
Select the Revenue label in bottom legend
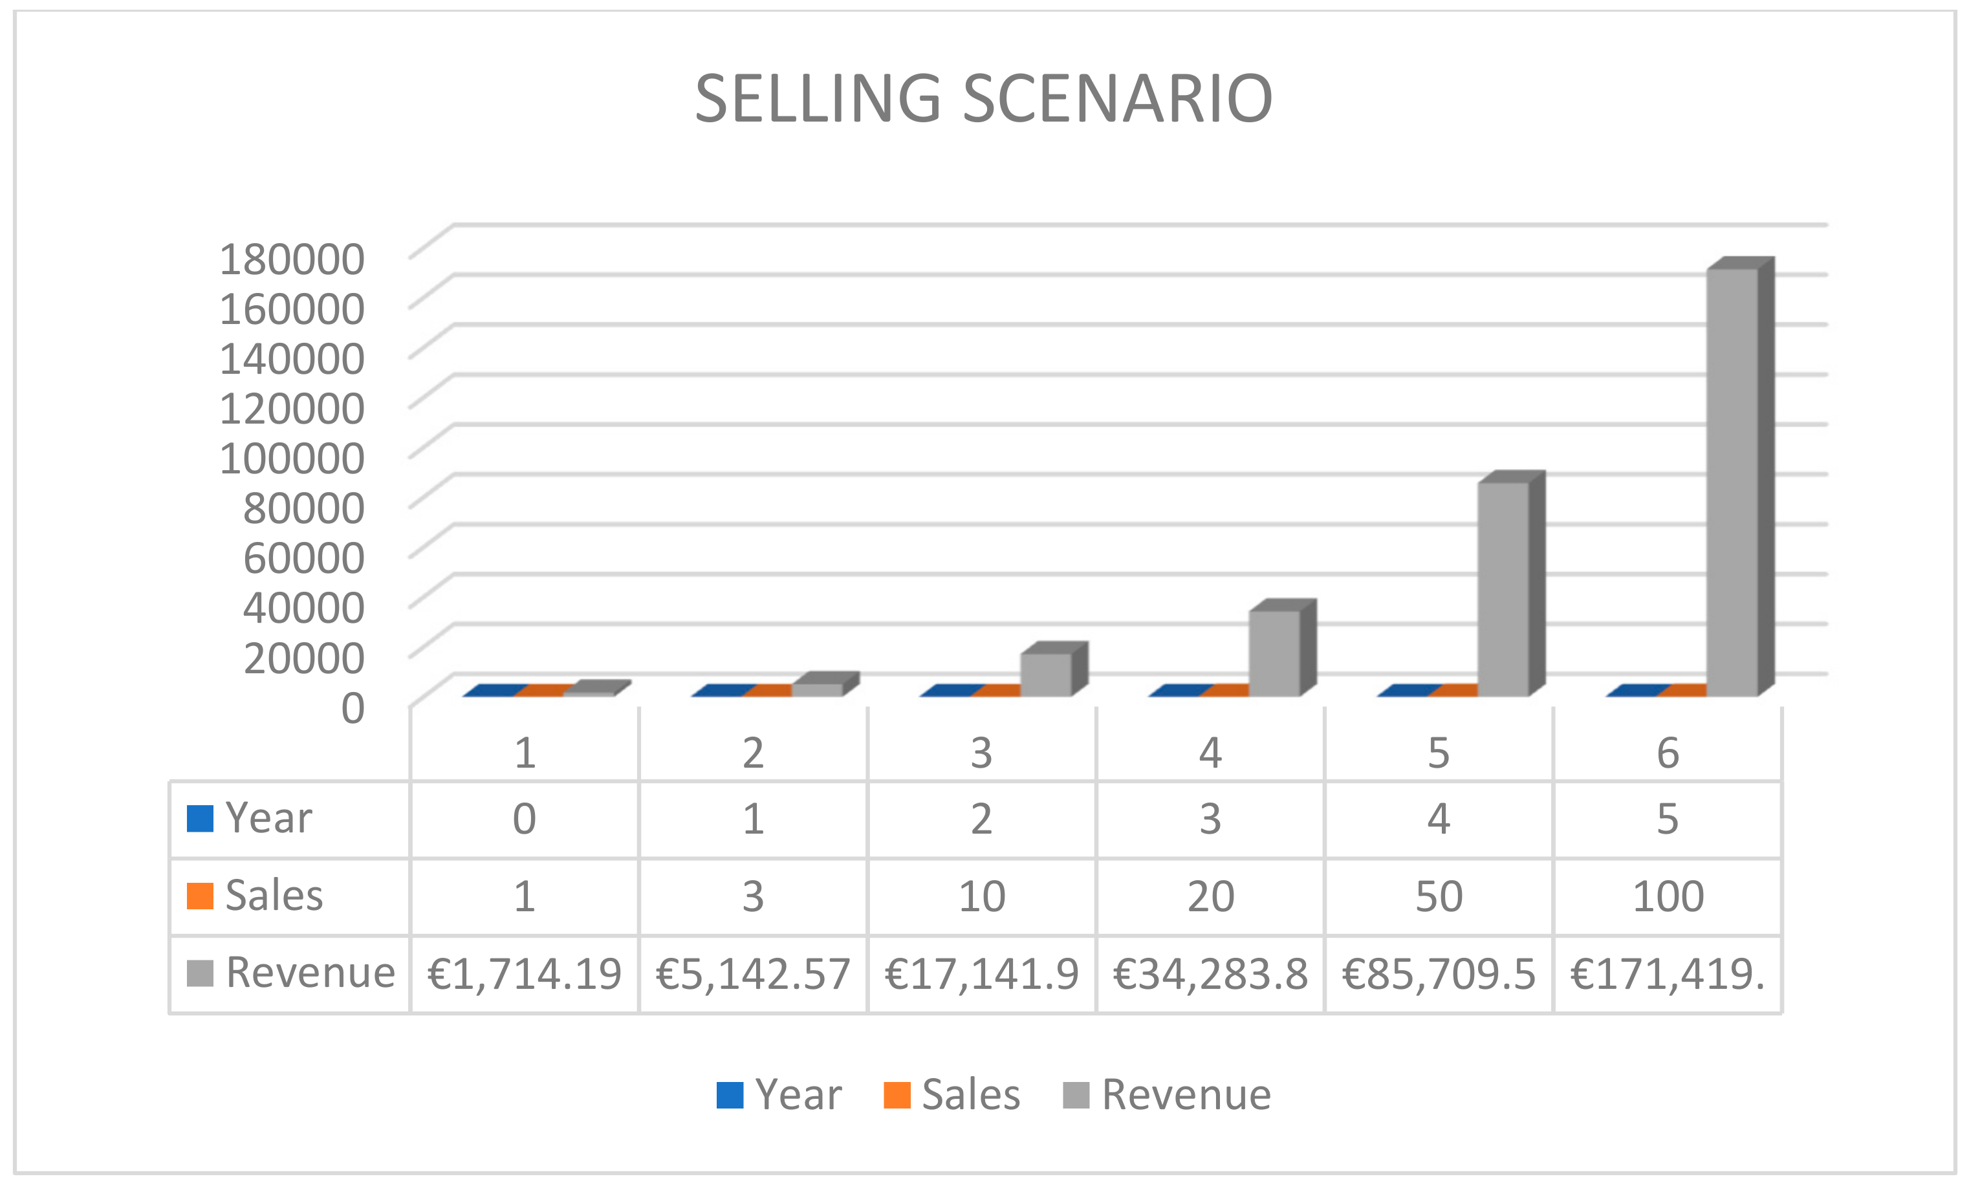1186,1095
